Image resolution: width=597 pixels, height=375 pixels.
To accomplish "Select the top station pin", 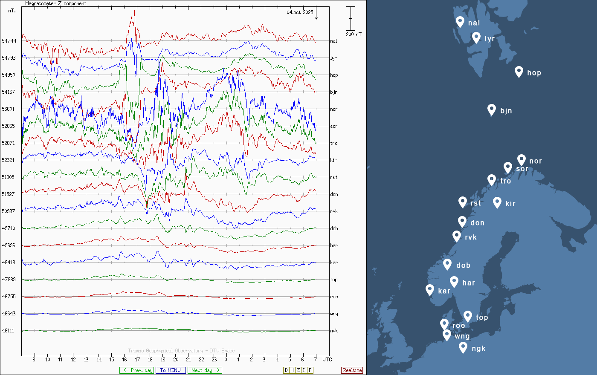I will click(467, 316).
